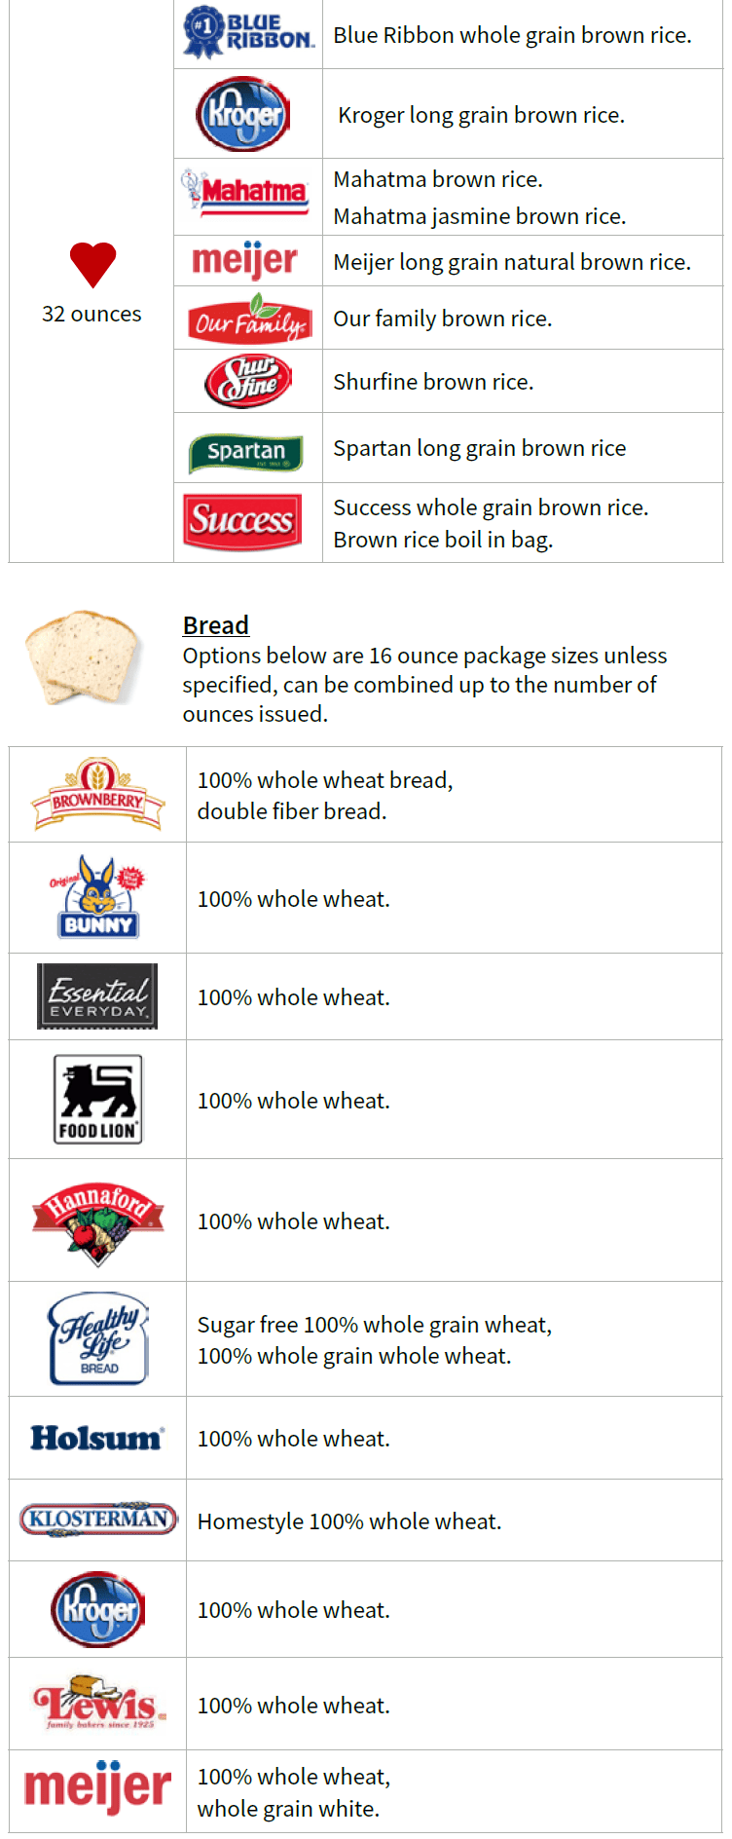Image resolution: width=732 pixels, height=1839 pixels.
Task: Select the Essential Everyday logo
Action: tap(97, 996)
